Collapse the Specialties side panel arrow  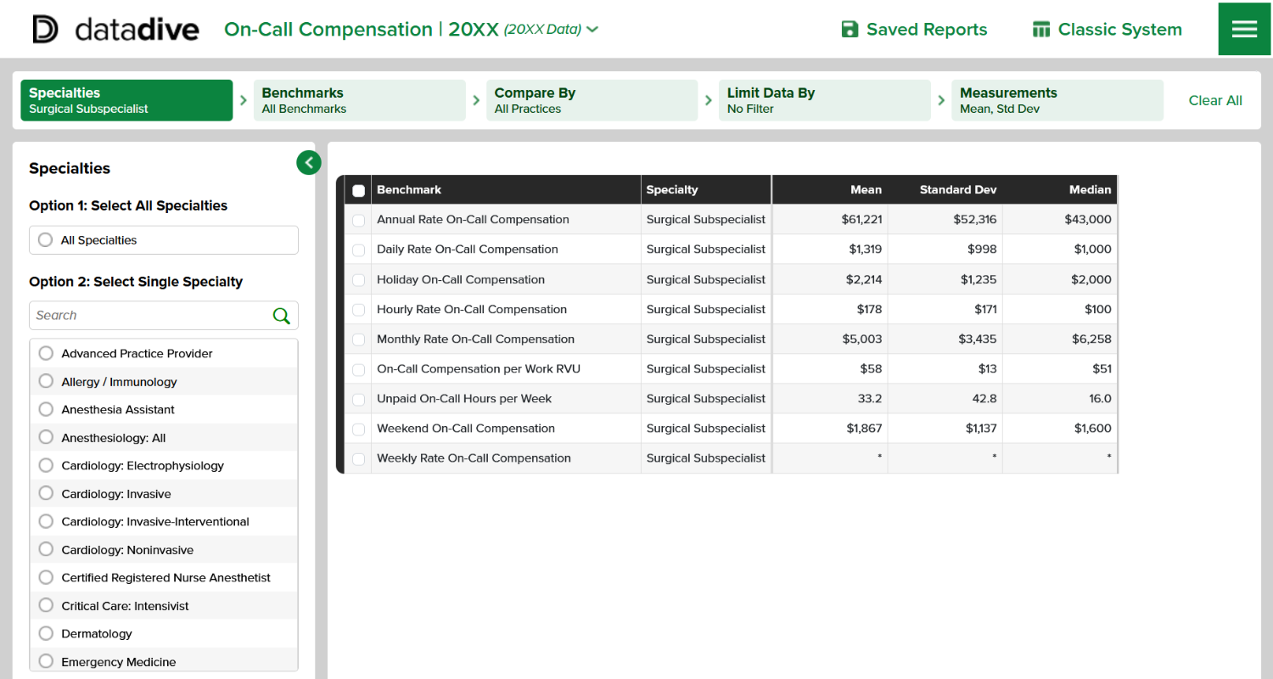click(309, 162)
